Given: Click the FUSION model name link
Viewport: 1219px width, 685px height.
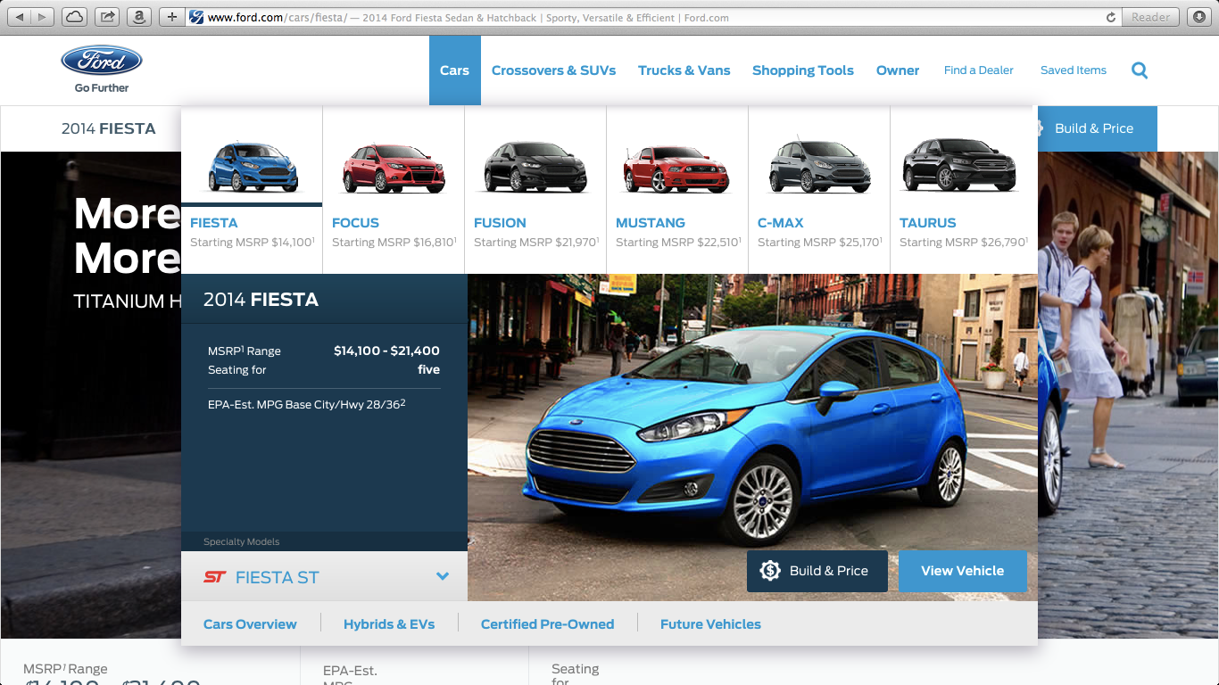Looking at the screenshot, I should coord(500,223).
